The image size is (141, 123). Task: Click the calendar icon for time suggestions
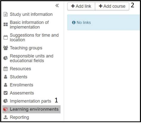tap(6, 37)
